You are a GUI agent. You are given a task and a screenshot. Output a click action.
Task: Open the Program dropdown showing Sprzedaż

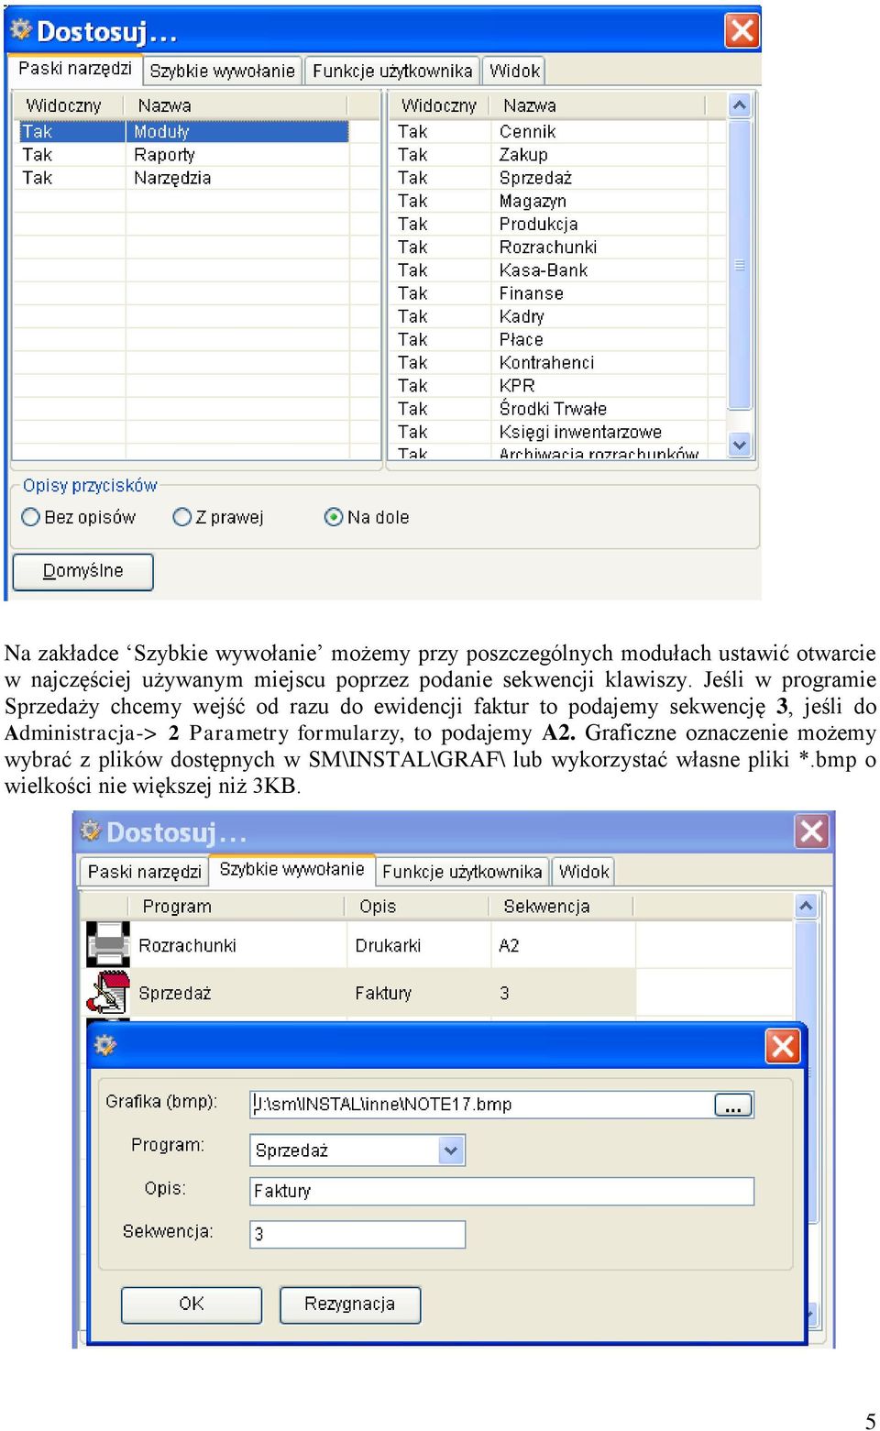tap(450, 1150)
